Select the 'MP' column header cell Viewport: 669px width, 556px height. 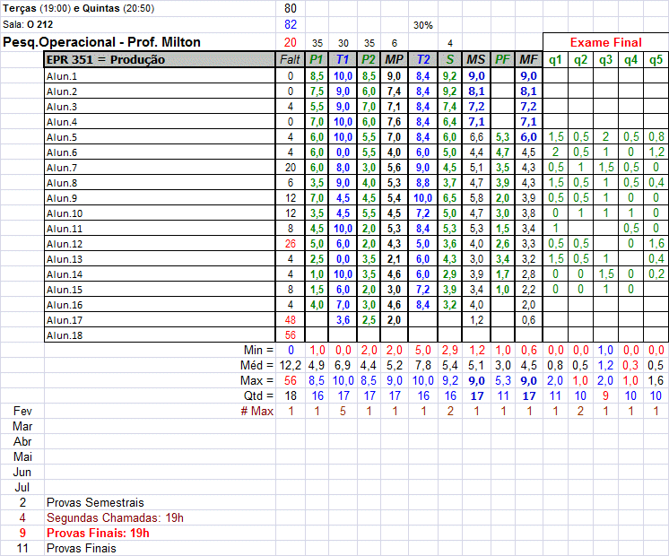(393, 60)
